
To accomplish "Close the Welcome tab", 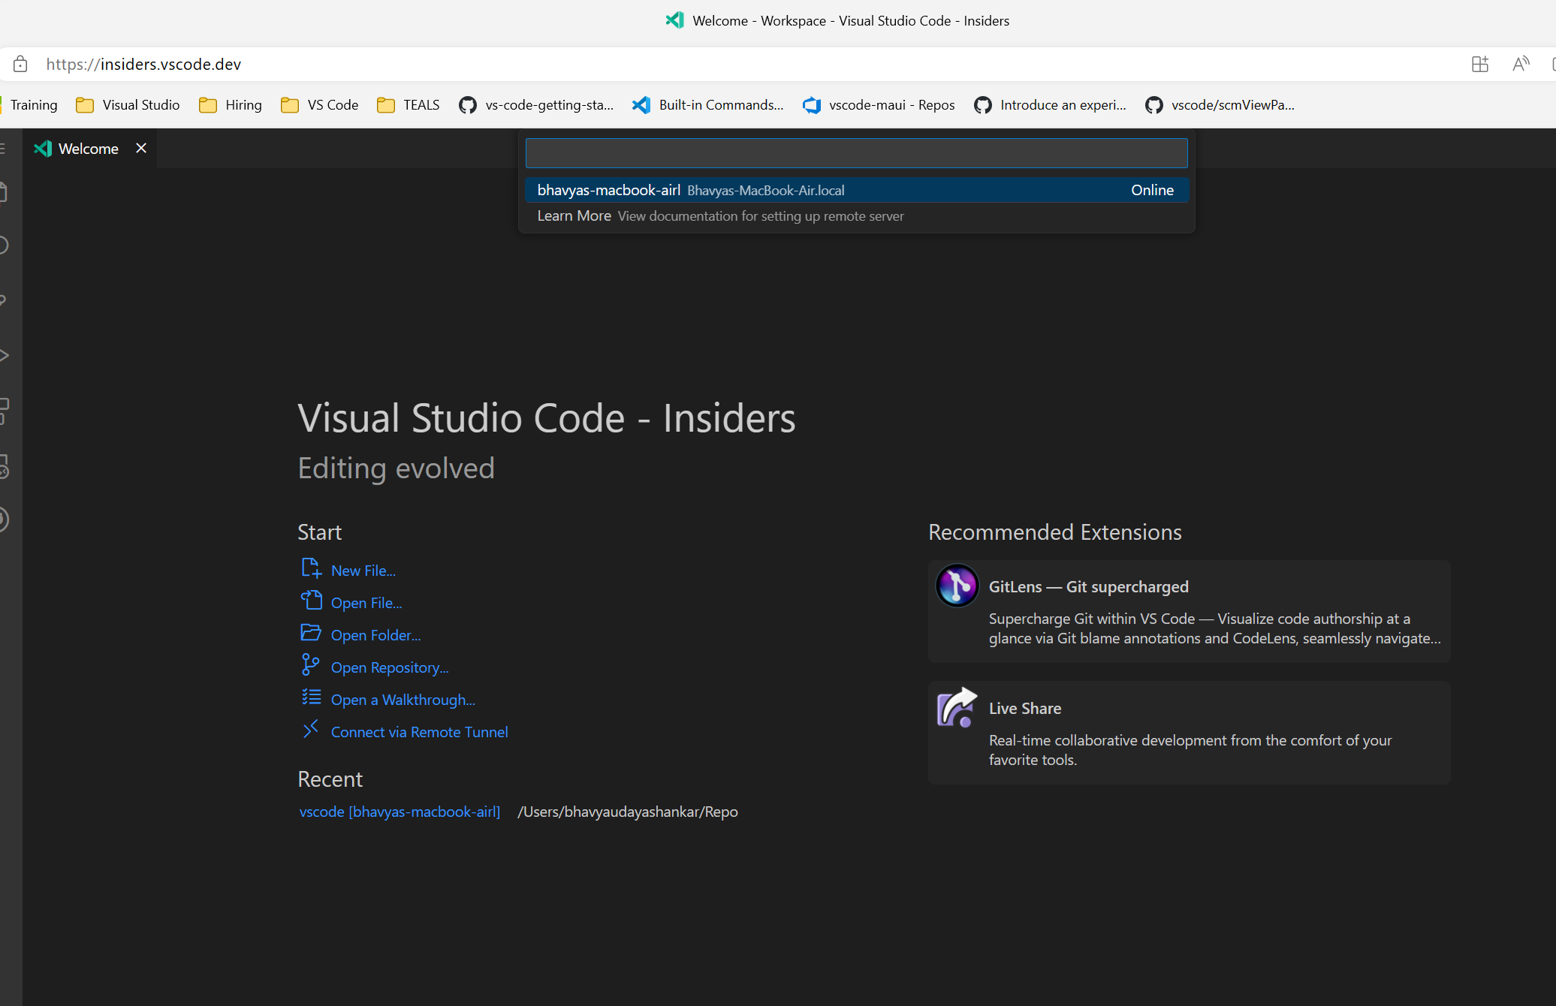I will coord(140,148).
